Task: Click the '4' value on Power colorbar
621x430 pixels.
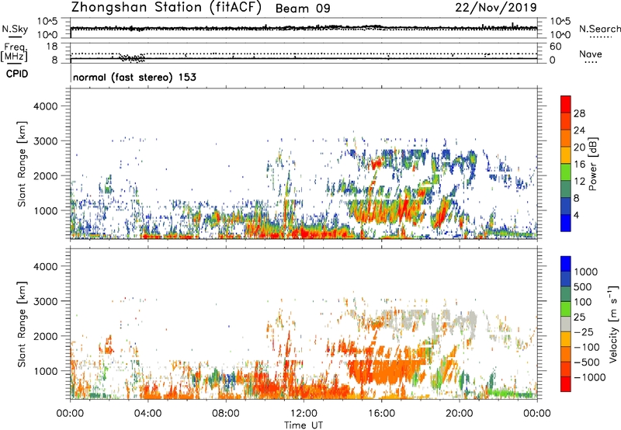Action: 576,216
